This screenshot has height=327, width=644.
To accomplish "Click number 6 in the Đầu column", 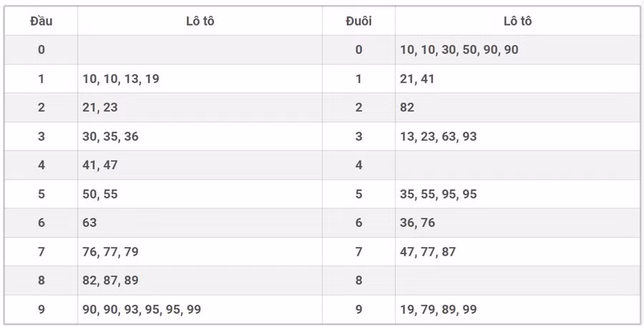I will (x=41, y=223).
